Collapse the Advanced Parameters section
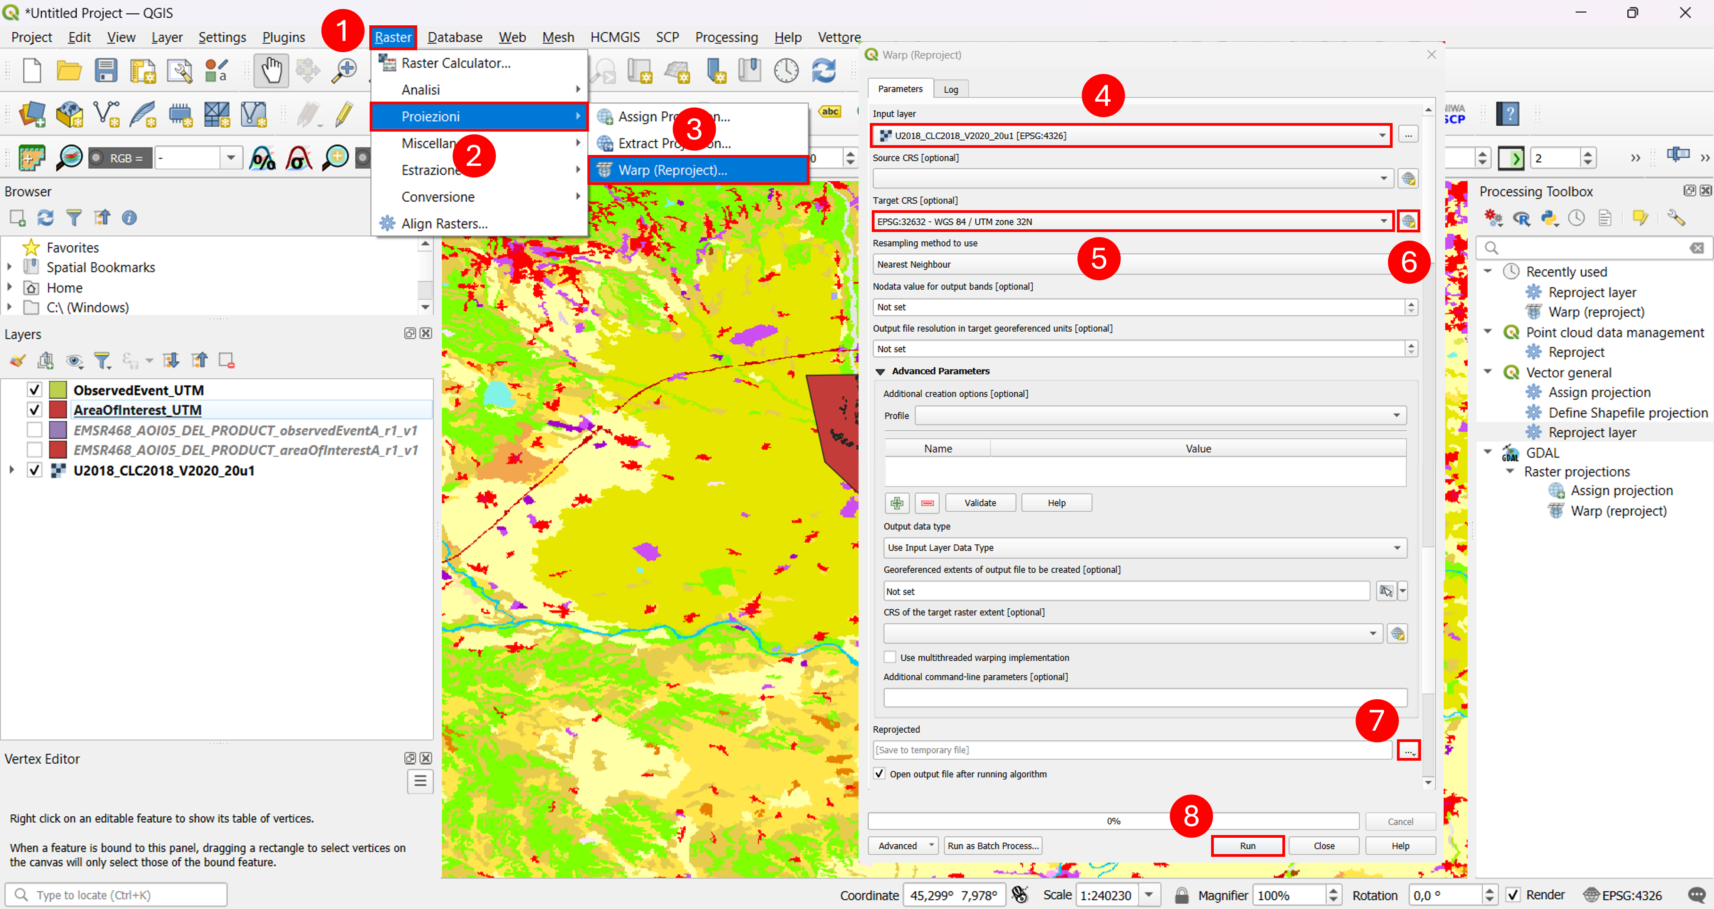The image size is (1714, 909). tap(880, 372)
